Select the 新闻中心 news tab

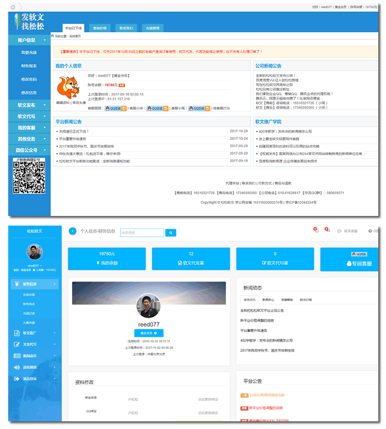[x=268, y=300]
